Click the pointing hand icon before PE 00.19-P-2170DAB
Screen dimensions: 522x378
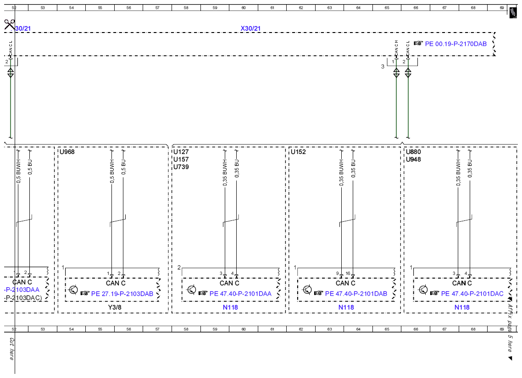click(x=418, y=43)
